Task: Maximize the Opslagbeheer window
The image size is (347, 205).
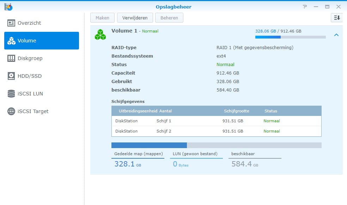Action: [327, 7]
